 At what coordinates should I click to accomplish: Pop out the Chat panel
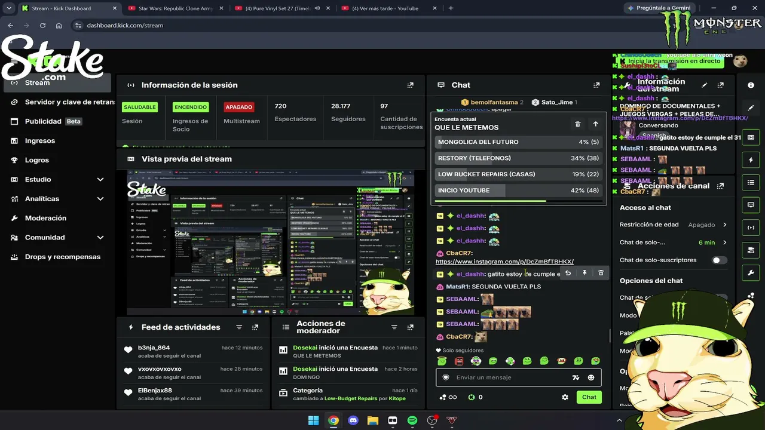point(596,85)
